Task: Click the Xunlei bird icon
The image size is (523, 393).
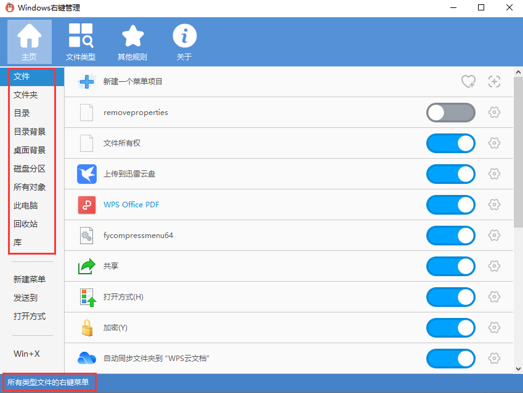Action: click(87, 174)
